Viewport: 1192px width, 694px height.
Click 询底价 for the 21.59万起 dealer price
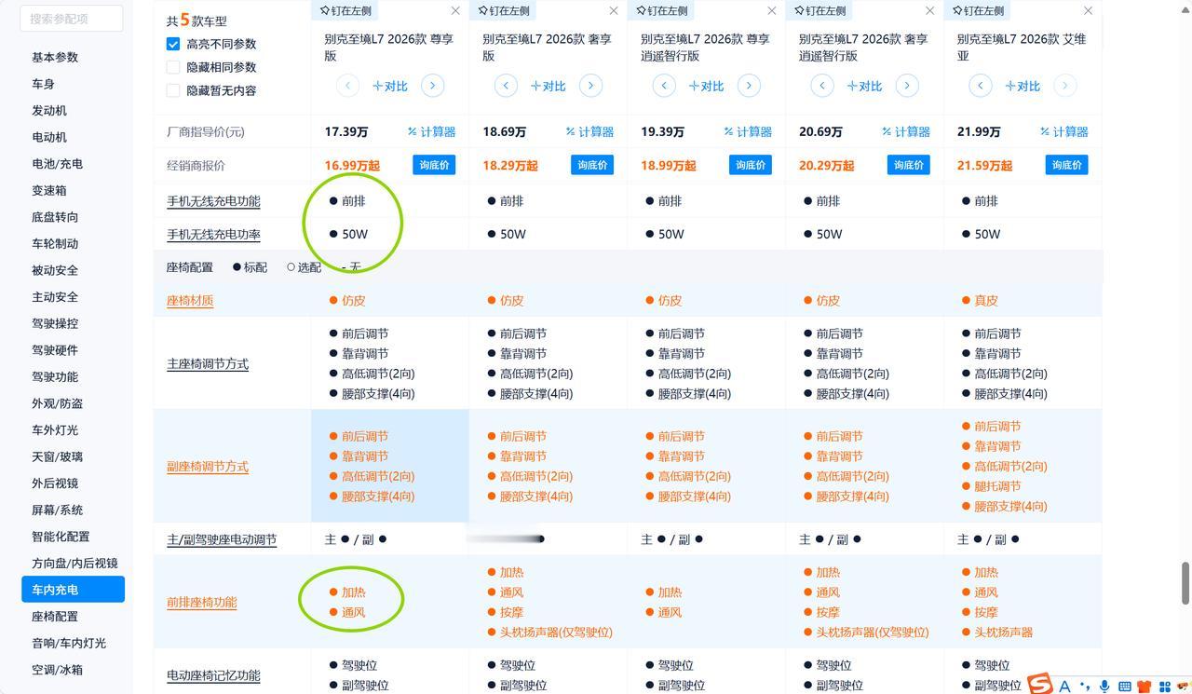pos(1067,165)
